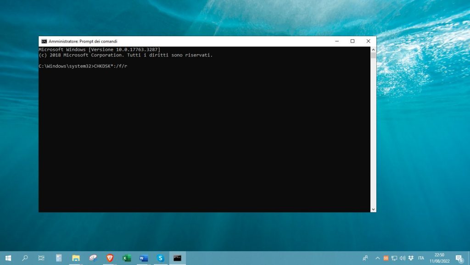Open the notification Action Center

coord(459,258)
